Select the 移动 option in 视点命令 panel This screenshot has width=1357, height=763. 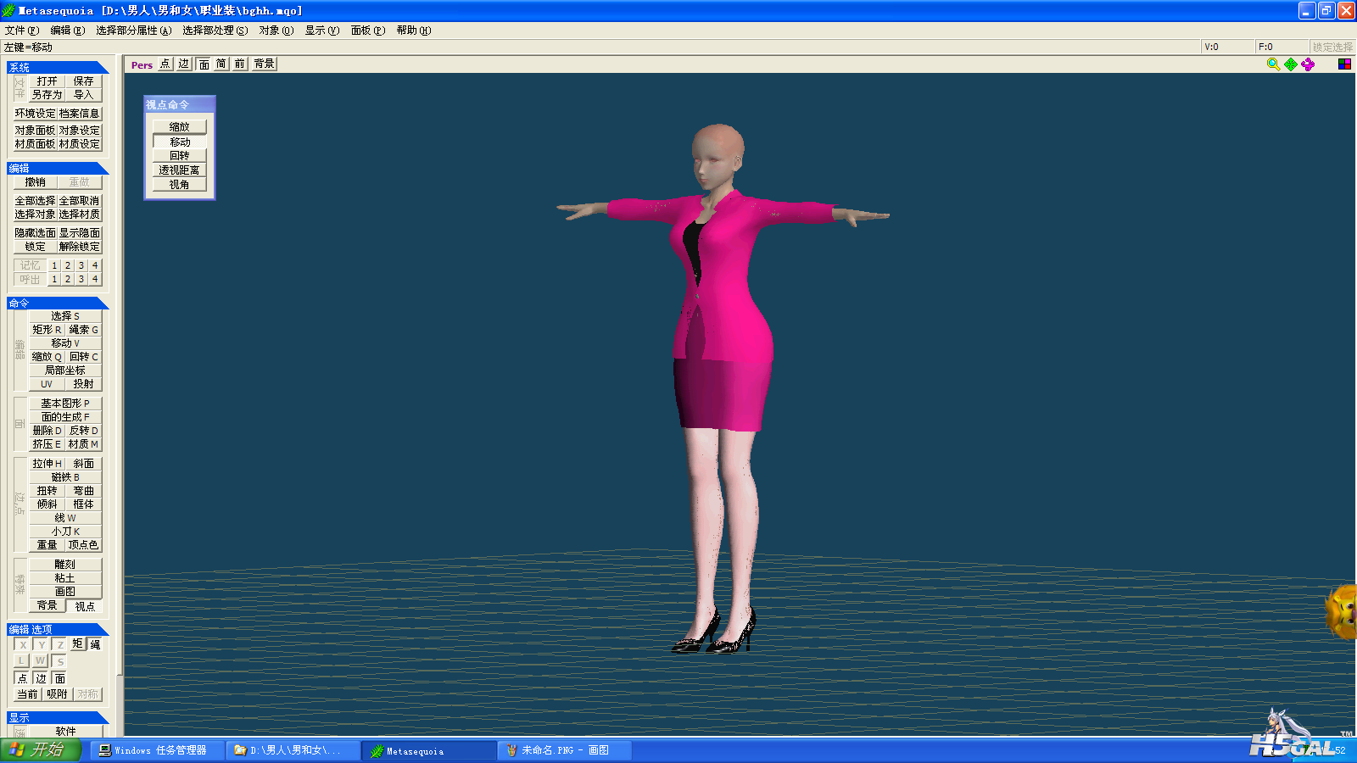pyautogui.click(x=179, y=142)
